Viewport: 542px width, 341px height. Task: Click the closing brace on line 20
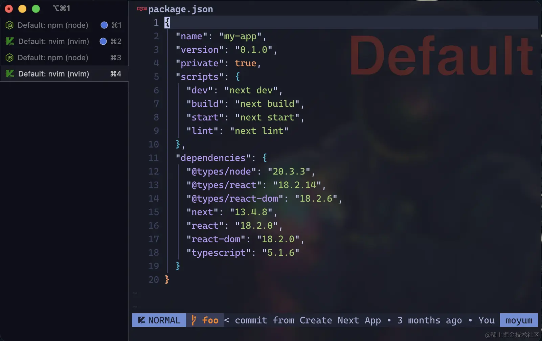point(167,279)
